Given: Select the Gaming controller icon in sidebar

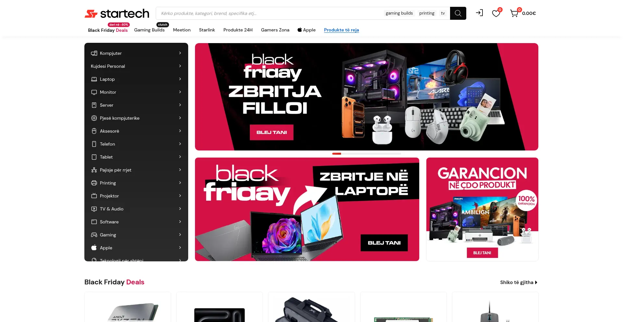Looking at the screenshot, I should (x=94, y=235).
